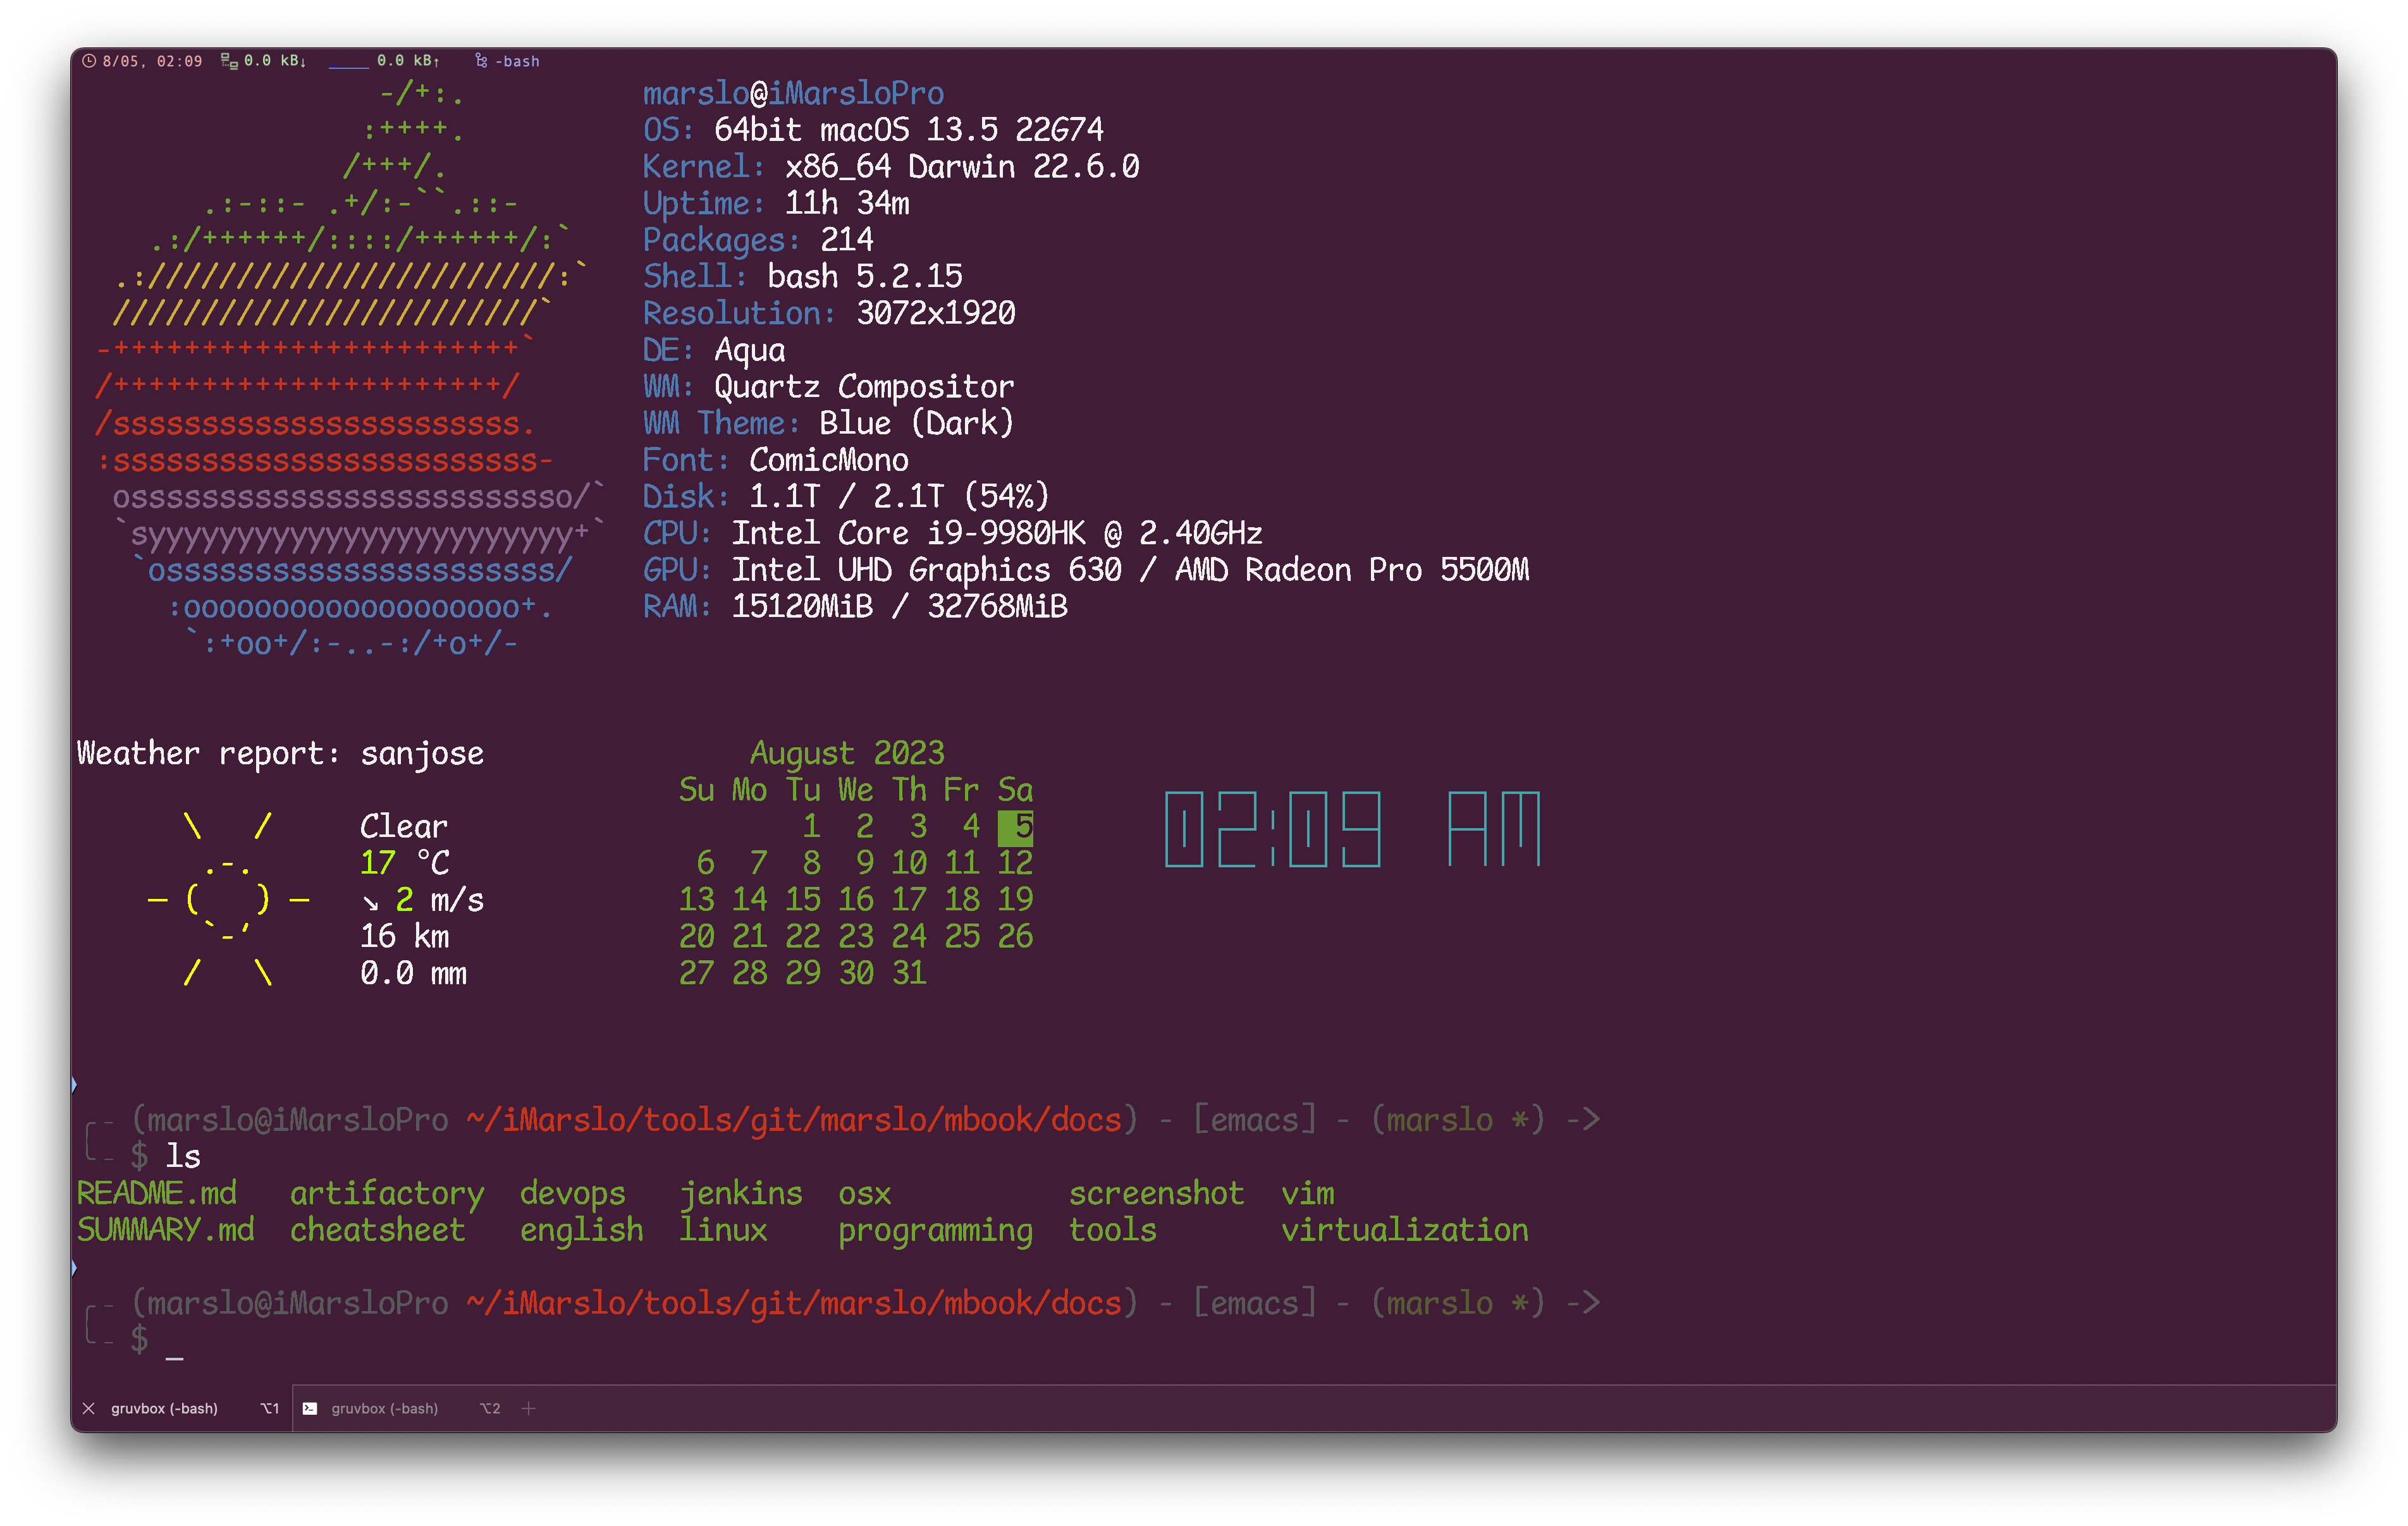Click the DE Aqua line
Viewport: 2408px width, 1526px height.
coord(714,350)
